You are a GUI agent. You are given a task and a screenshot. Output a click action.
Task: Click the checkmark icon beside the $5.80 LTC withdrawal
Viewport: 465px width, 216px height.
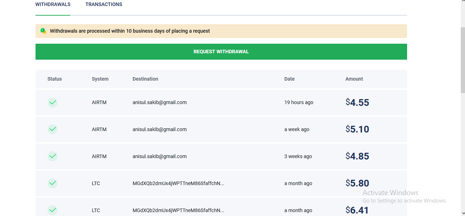[53, 183]
